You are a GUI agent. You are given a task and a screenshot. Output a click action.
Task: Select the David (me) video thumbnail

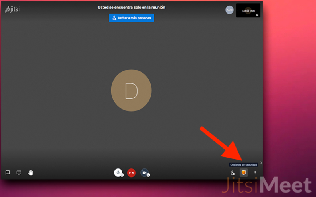pyautogui.click(x=248, y=10)
